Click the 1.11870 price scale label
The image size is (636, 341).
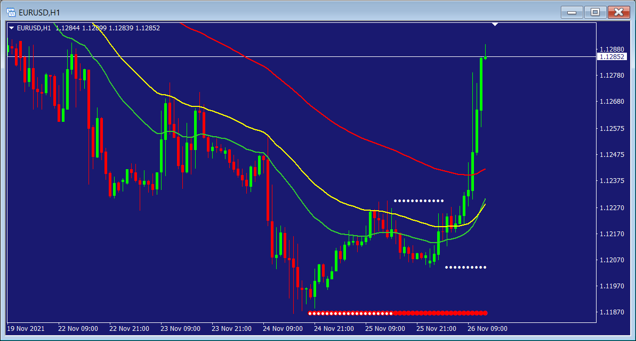(x=611, y=312)
